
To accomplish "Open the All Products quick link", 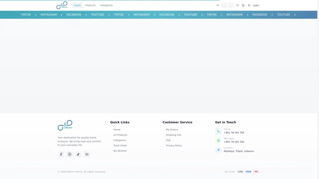I will (x=120, y=135).
